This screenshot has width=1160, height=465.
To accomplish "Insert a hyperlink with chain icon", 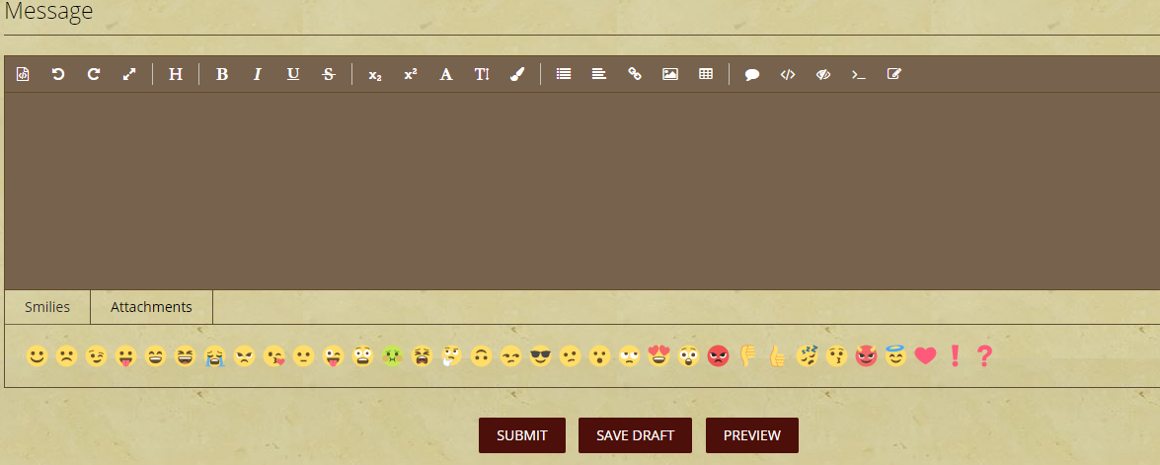I will click(x=635, y=74).
